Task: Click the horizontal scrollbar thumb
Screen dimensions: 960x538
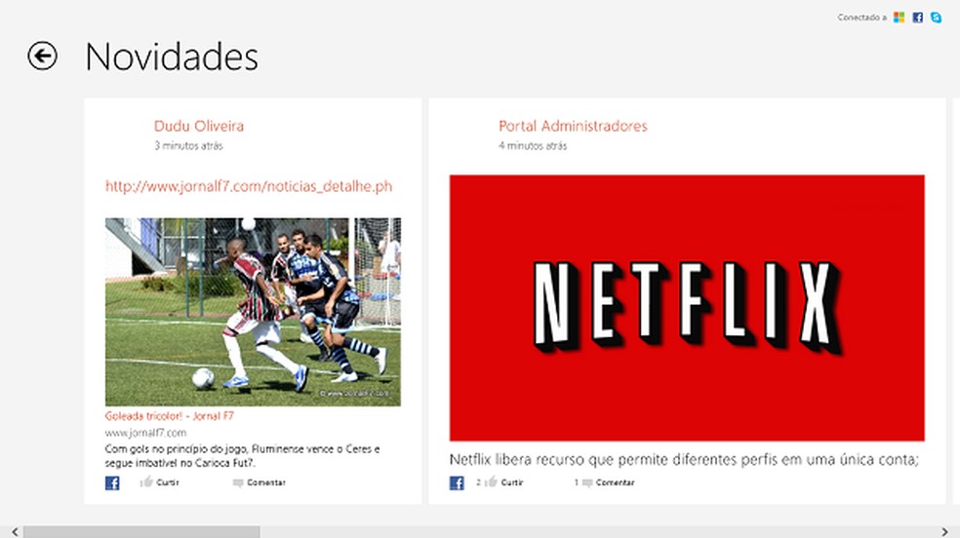Action: coord(141,532)
